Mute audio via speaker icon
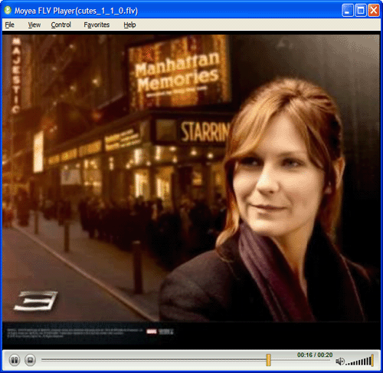Viewport: 383px width, 373px height. [x=340, y=361]
